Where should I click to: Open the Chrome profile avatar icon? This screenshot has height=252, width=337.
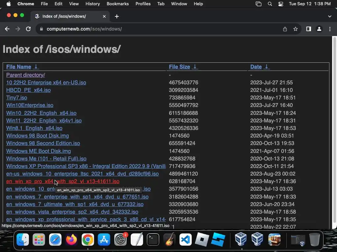coord(319,29)
